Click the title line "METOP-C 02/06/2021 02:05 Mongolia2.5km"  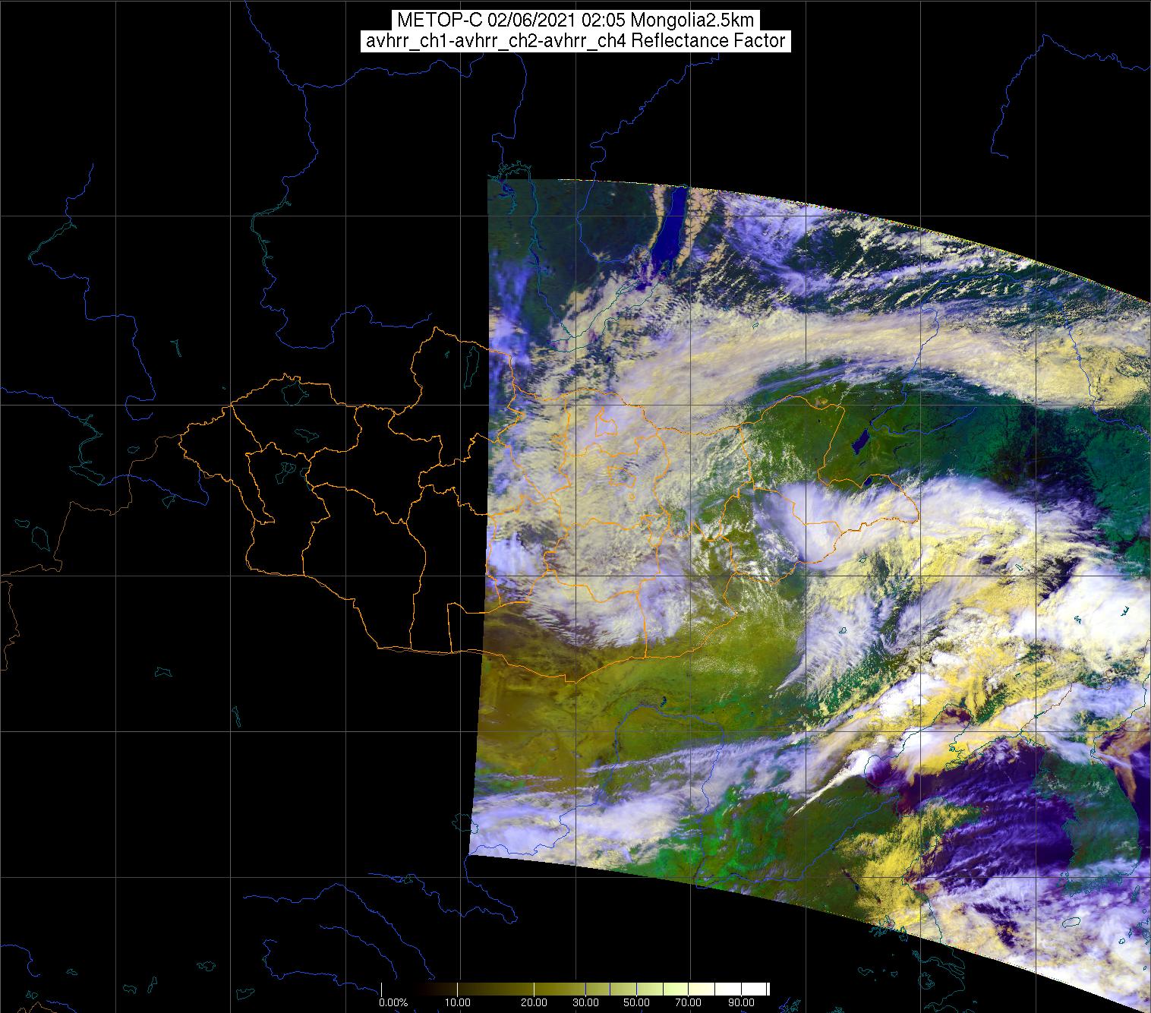[575, 21]
